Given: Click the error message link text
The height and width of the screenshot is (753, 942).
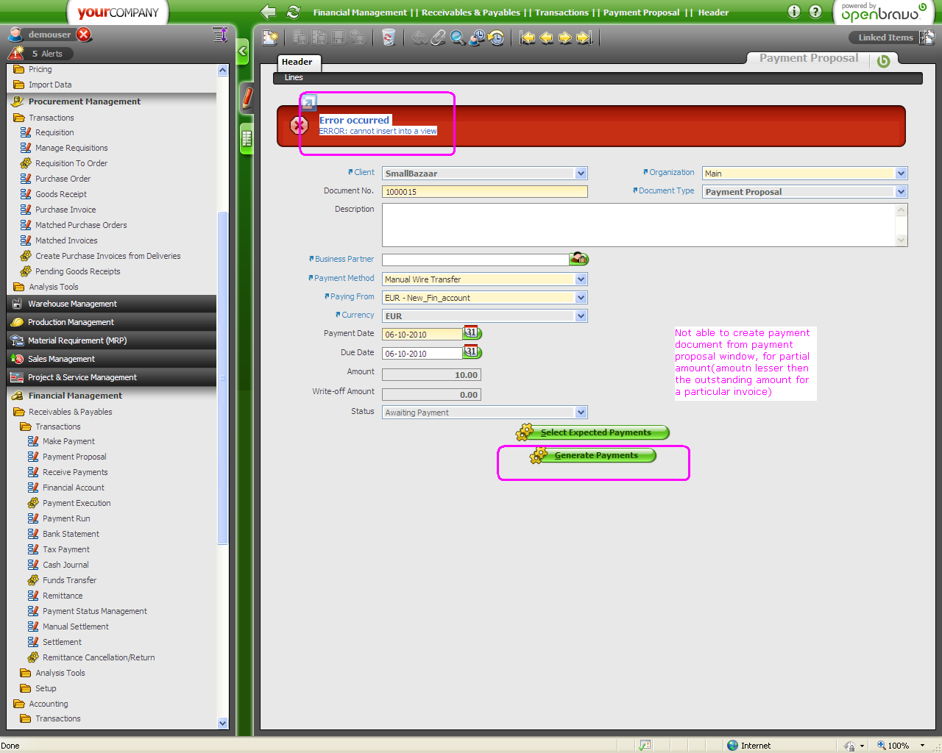Looking at the screenshot, I should 378,131.
